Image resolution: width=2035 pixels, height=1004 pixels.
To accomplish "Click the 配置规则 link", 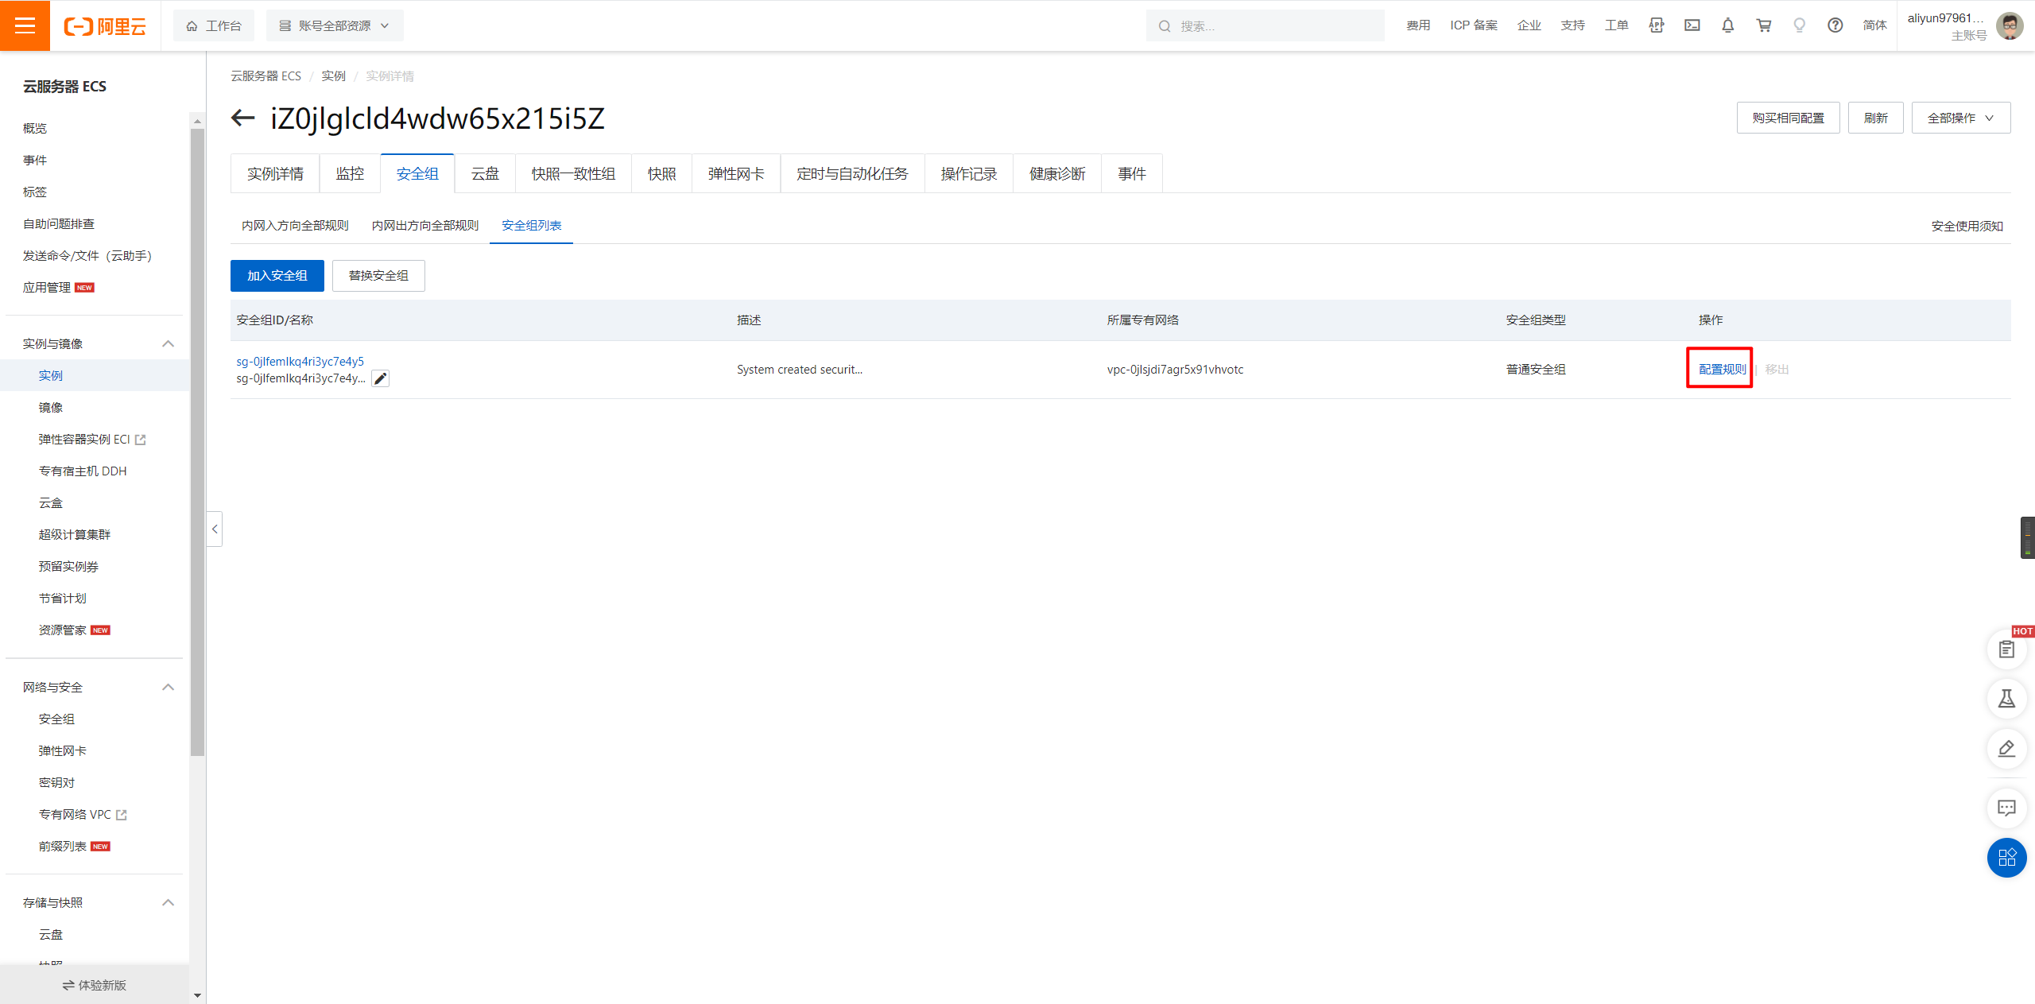I will click(x=1722, y=370).
